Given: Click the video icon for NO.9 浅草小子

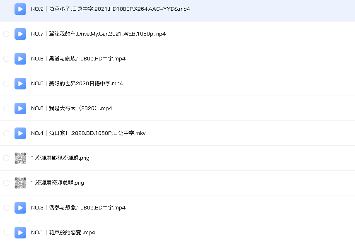Looking at the screenshot, I should click(x=20, y=9).
